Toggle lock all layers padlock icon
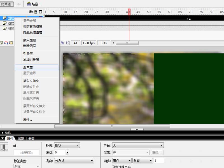 (x=36, y=12)
